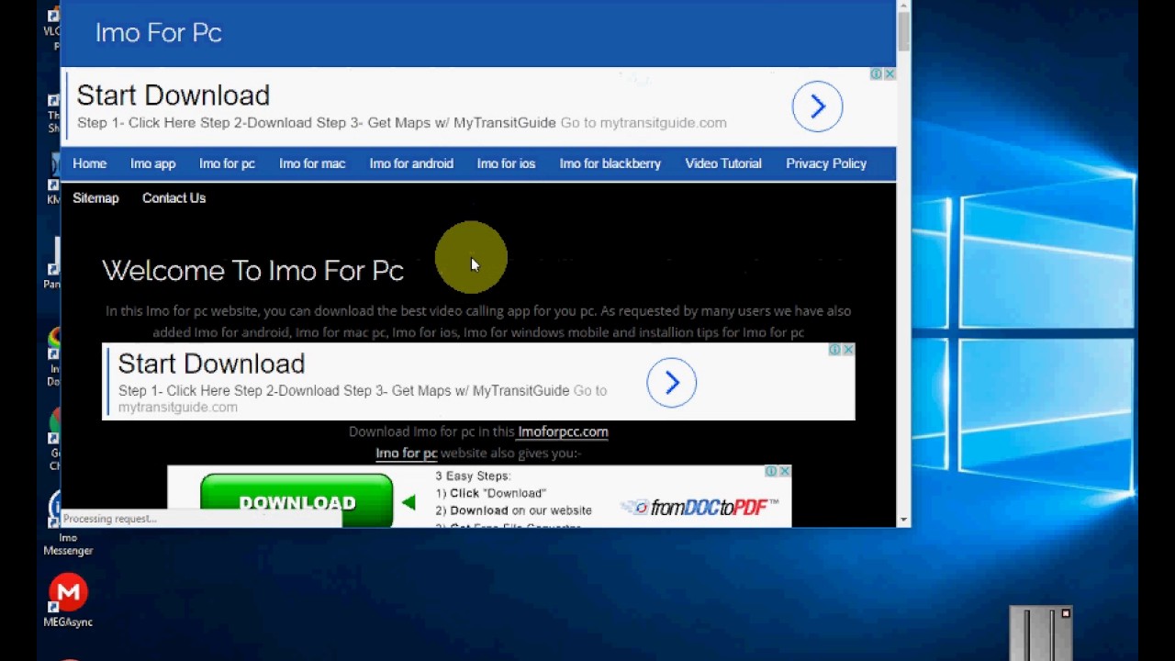Close the top banner ad
The height and width of the screenshot is (661, 1175).
(x=890, y=73)
